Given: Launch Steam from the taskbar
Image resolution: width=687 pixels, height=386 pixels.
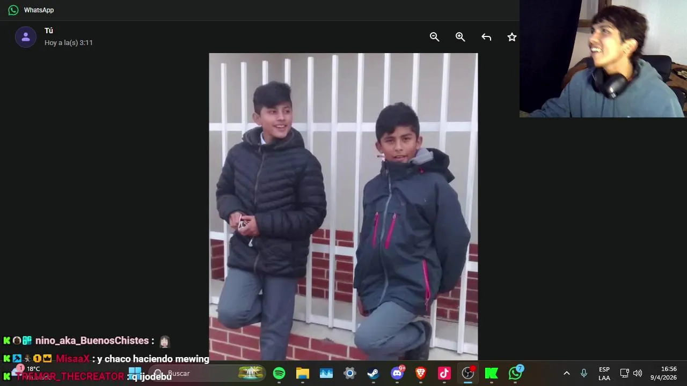Looking at the screenshot, I should click(374, 373).
